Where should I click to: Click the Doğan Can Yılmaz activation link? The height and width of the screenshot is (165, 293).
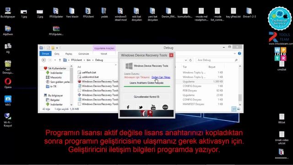(x=161, y=77)
